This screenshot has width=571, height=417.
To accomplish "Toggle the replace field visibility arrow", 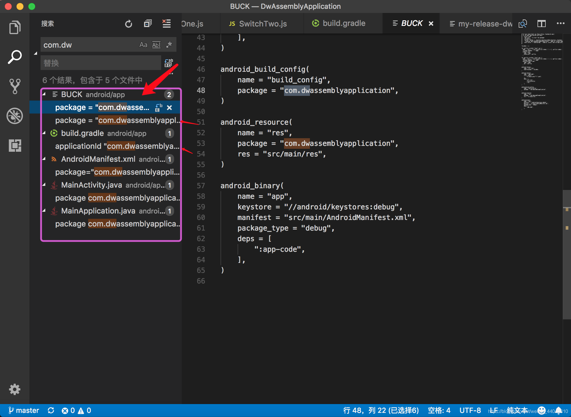I will [36, 54].
